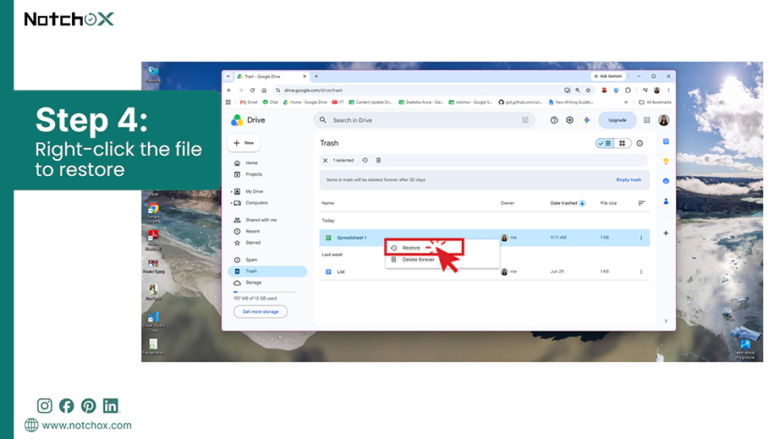The image size is (780, 439).
Task: Click the browser address bar
Action: point(418,90)
